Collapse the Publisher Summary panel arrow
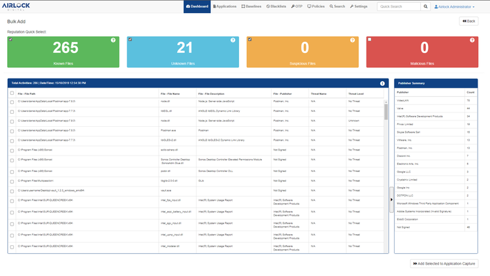Screen dimensions: 490x276 [391, 199]
